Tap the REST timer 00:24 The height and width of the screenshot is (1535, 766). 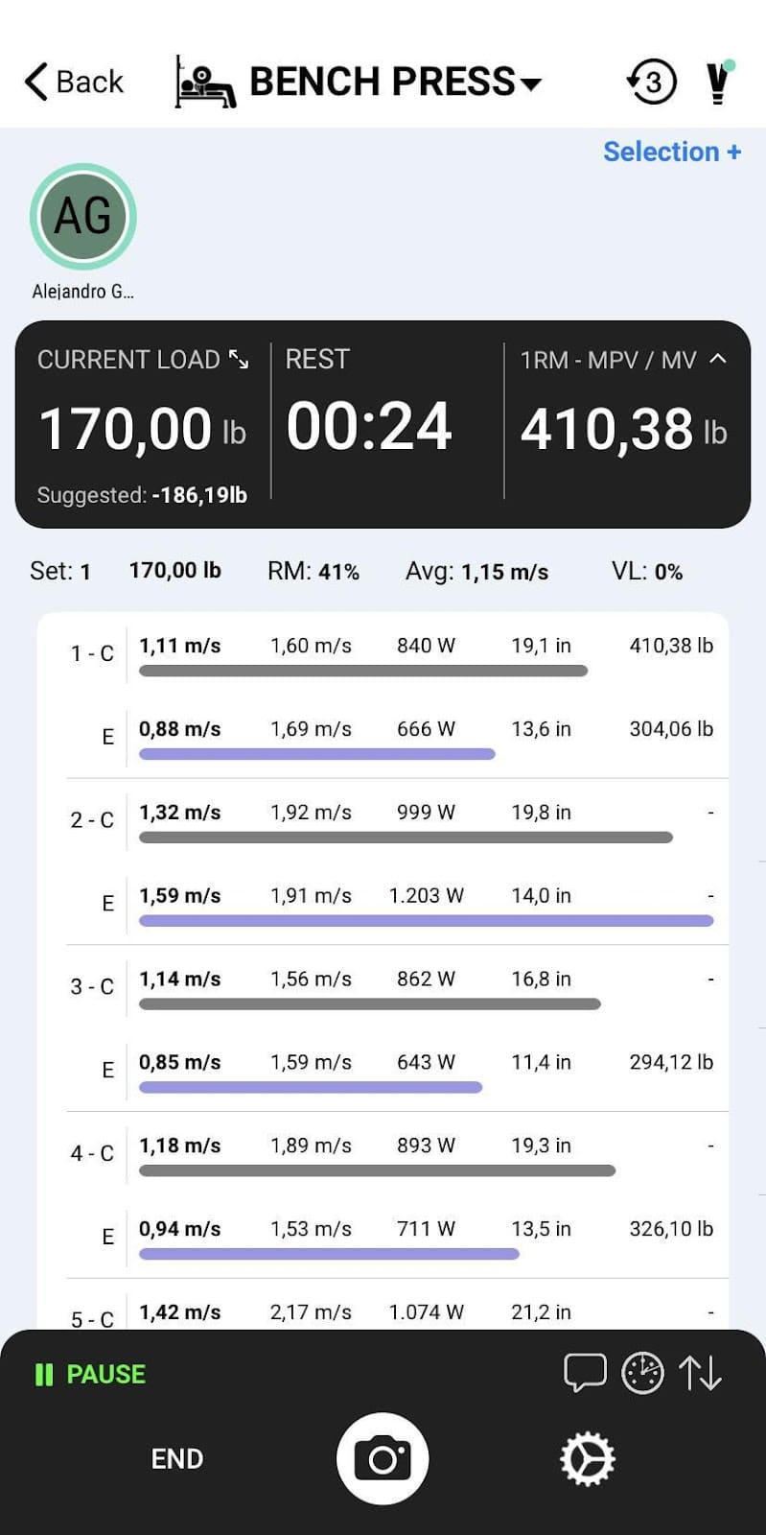369,426
